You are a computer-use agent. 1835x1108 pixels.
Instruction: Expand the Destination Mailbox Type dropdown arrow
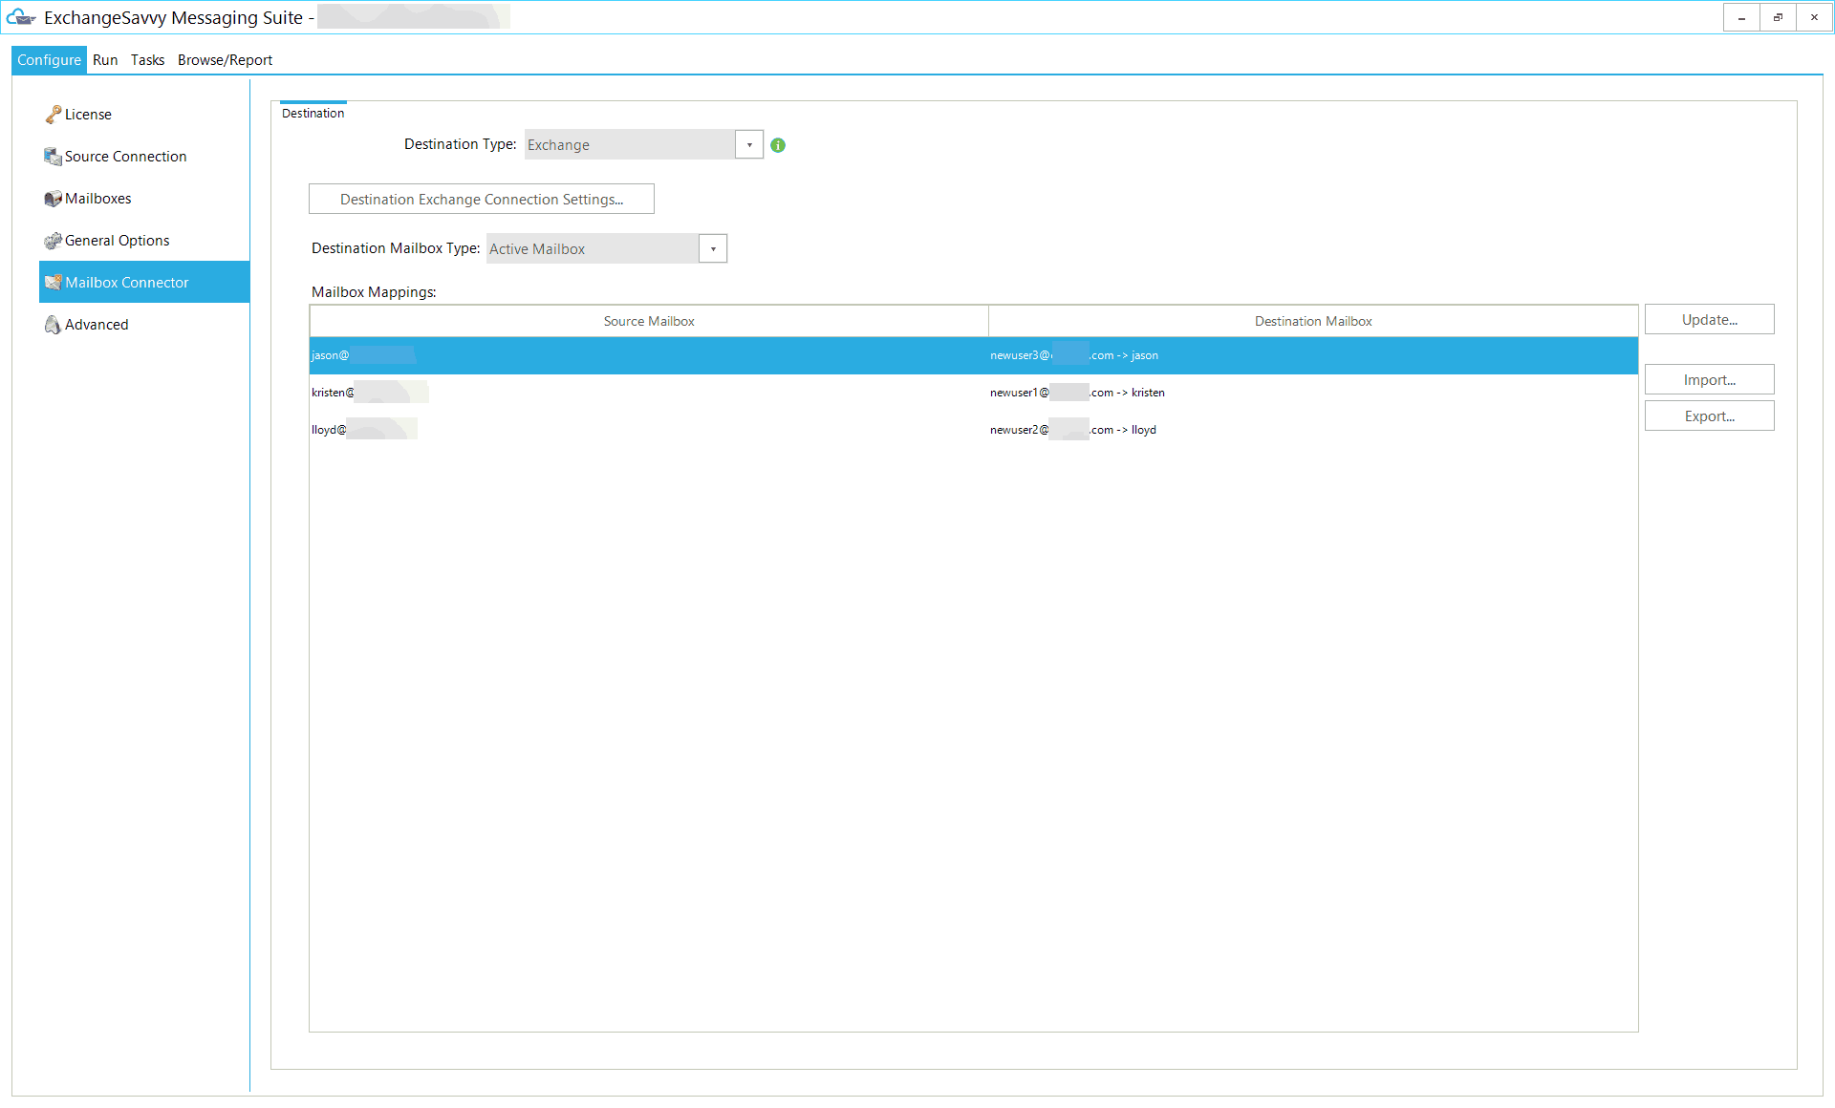coord(713,249)
